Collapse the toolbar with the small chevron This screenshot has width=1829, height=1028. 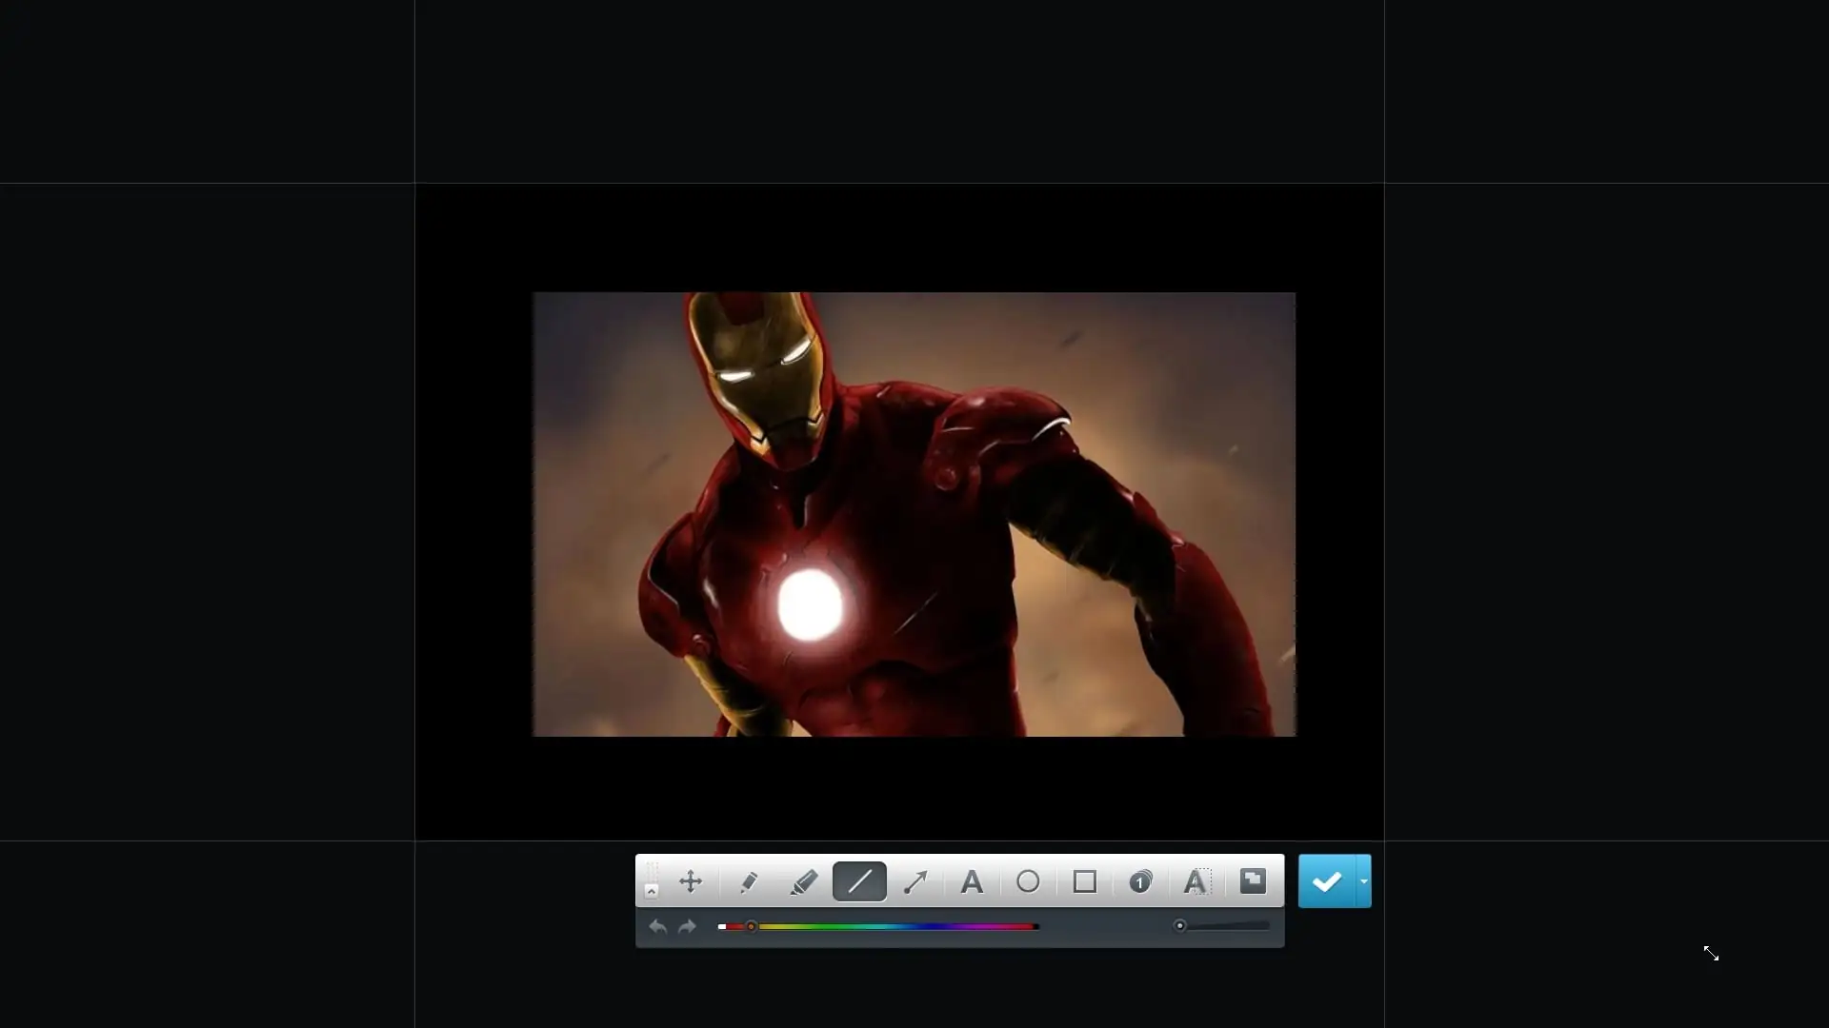(x=652, y=891)
